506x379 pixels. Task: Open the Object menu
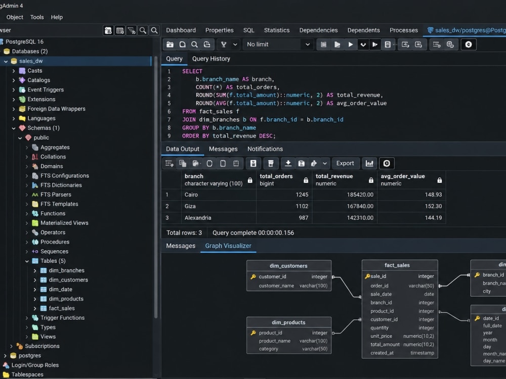click(x=15, y=17)
